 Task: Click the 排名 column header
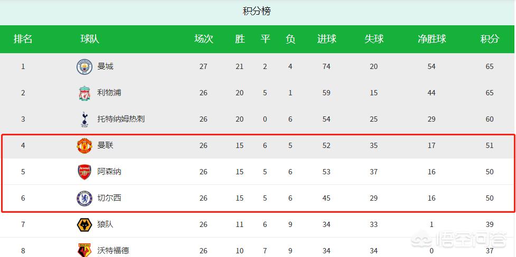point(23,39)
